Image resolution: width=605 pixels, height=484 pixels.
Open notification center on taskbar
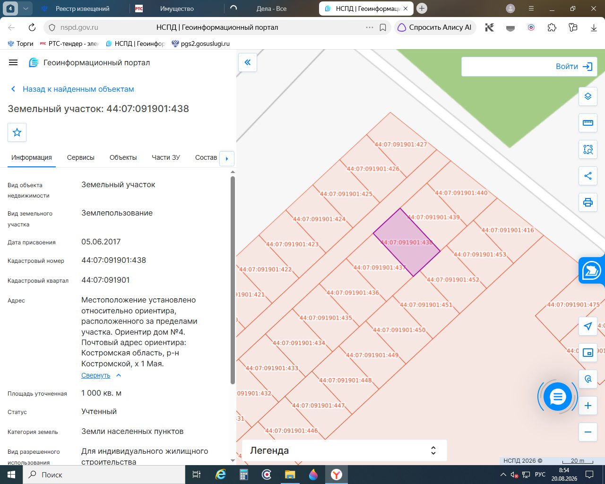[589, 475]
